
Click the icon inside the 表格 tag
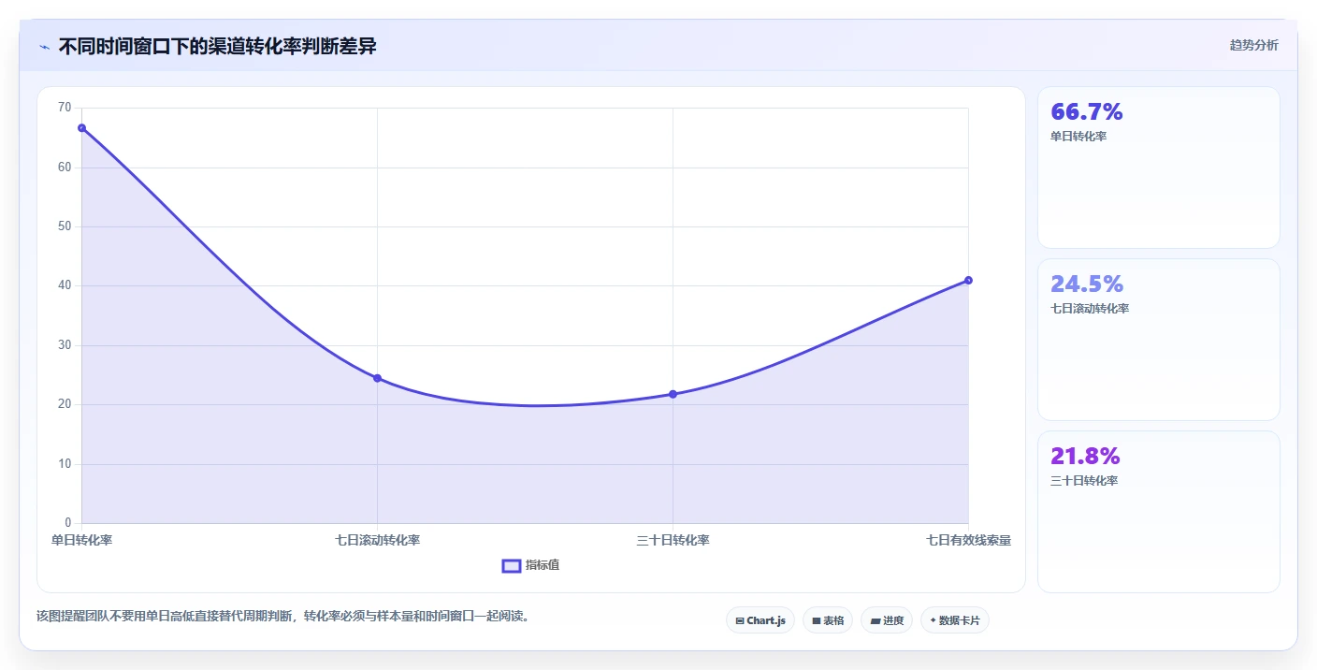coord(817,620)
